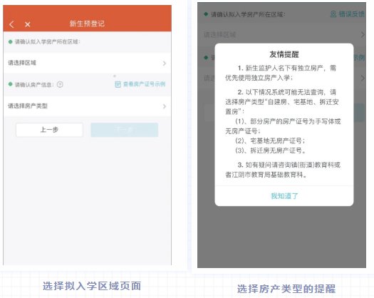Click the dimmed 请选择区域 row in right screen
The height and width of the screenshot is (298, 374).
click(x=281, y=35)
